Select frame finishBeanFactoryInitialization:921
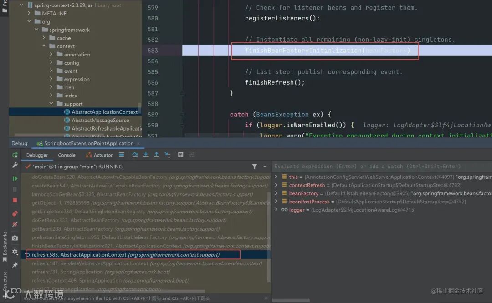The image size is (492, 303). (x=151, y=246)
